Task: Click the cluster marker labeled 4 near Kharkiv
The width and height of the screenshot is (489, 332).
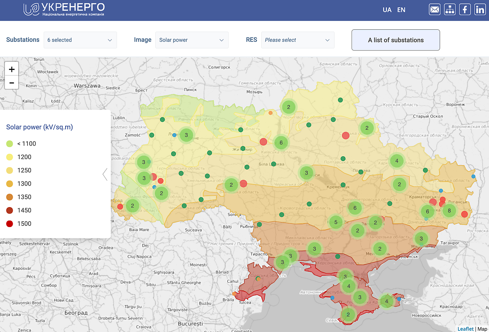Action: coord(397,161)
